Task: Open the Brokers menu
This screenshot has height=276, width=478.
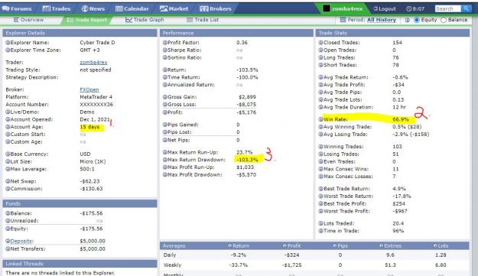Action: (216, 8)
